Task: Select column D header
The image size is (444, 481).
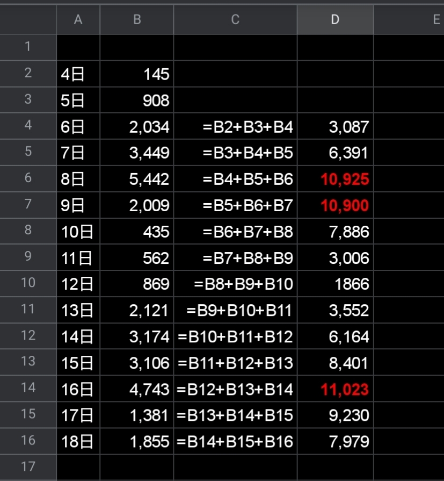Action: tap(335, 20)
